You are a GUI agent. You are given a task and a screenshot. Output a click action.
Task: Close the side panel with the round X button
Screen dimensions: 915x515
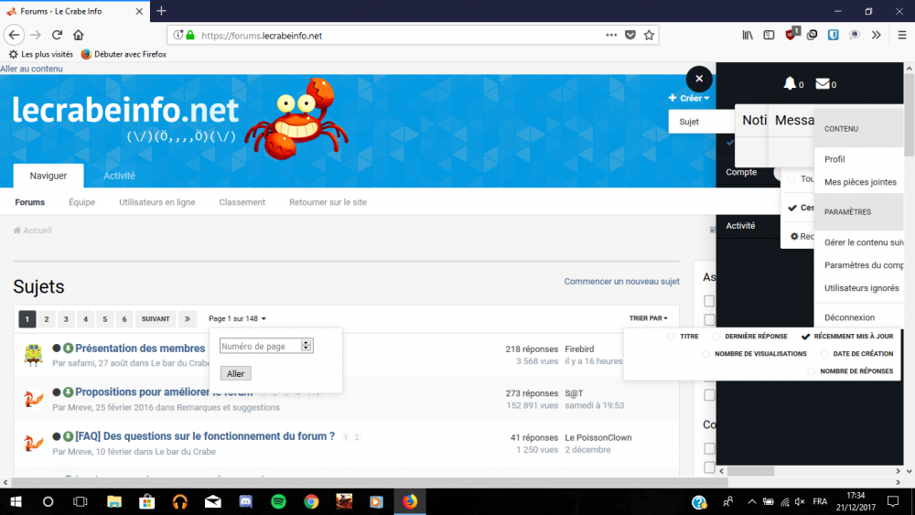pos(699,79)
